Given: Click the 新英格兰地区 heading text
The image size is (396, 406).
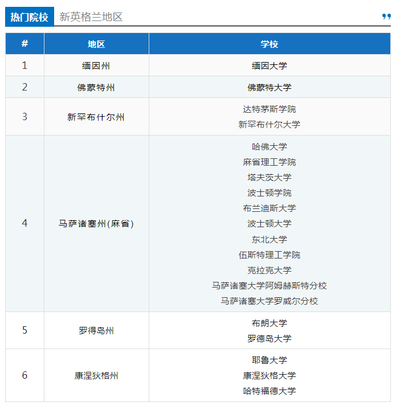Looking at the screenshot, I should tap(91, 17).
